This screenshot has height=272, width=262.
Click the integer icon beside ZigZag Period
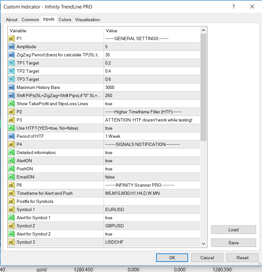point(11,55)
